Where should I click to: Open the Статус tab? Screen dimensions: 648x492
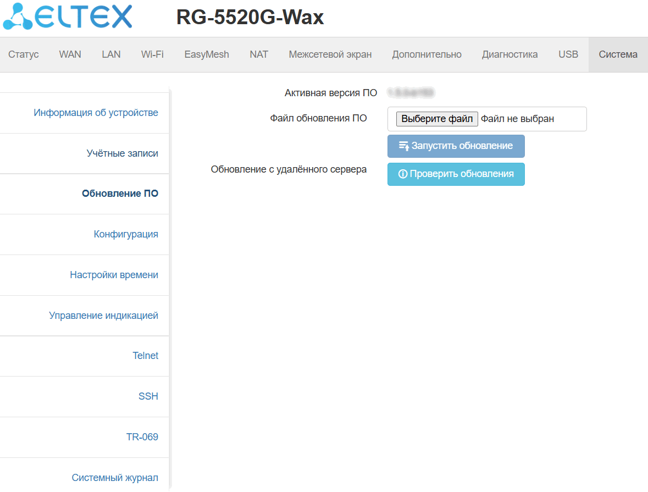coord(24,54)
